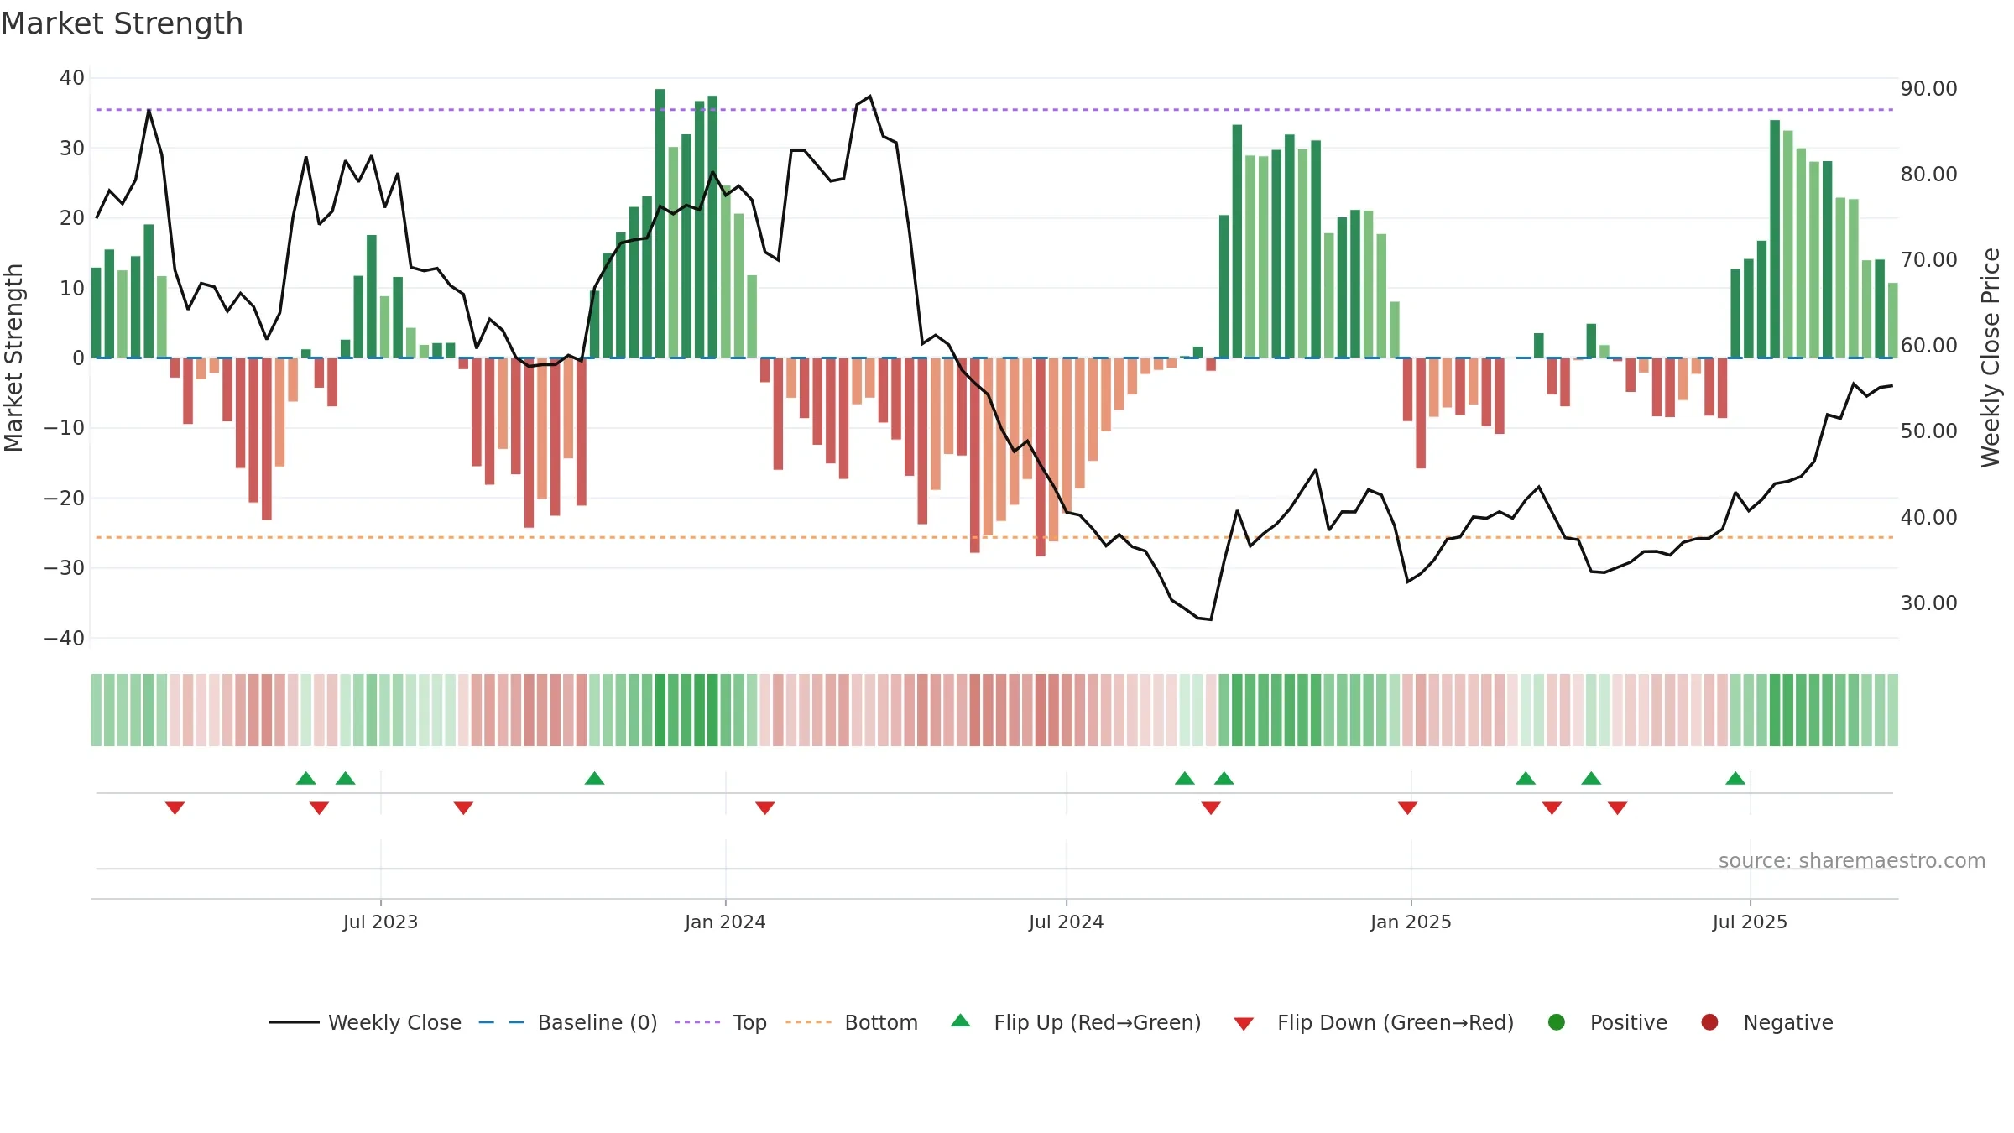This screenshot has height=1133, width=2014.
Task: Click the Market Strength y-axis title
Action: (13, 358)
